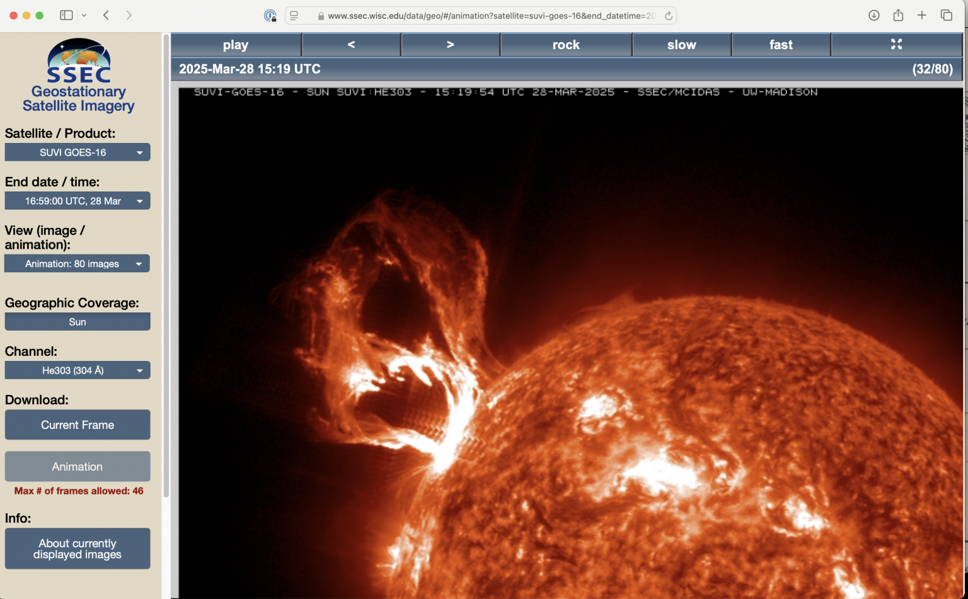968x599 pixels.
Task: Open About currently displayed images info
Action: tap(78, 549)
